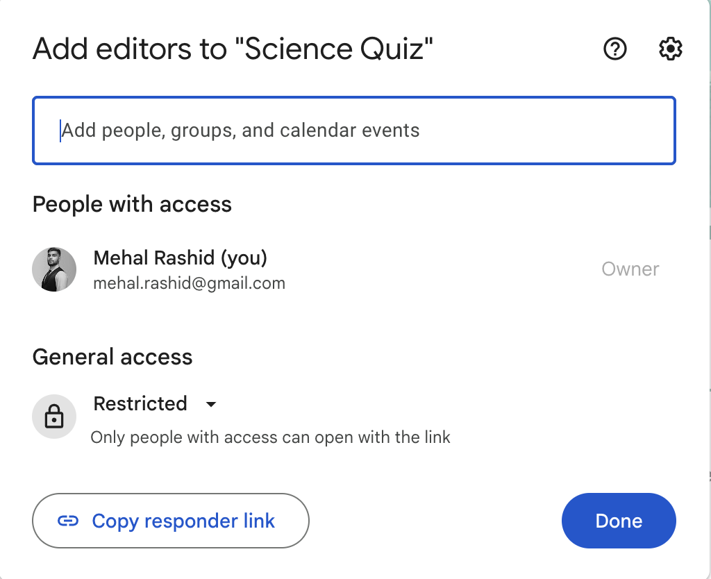
Task: Open share settings gear icon
Action: coord(670,49)
